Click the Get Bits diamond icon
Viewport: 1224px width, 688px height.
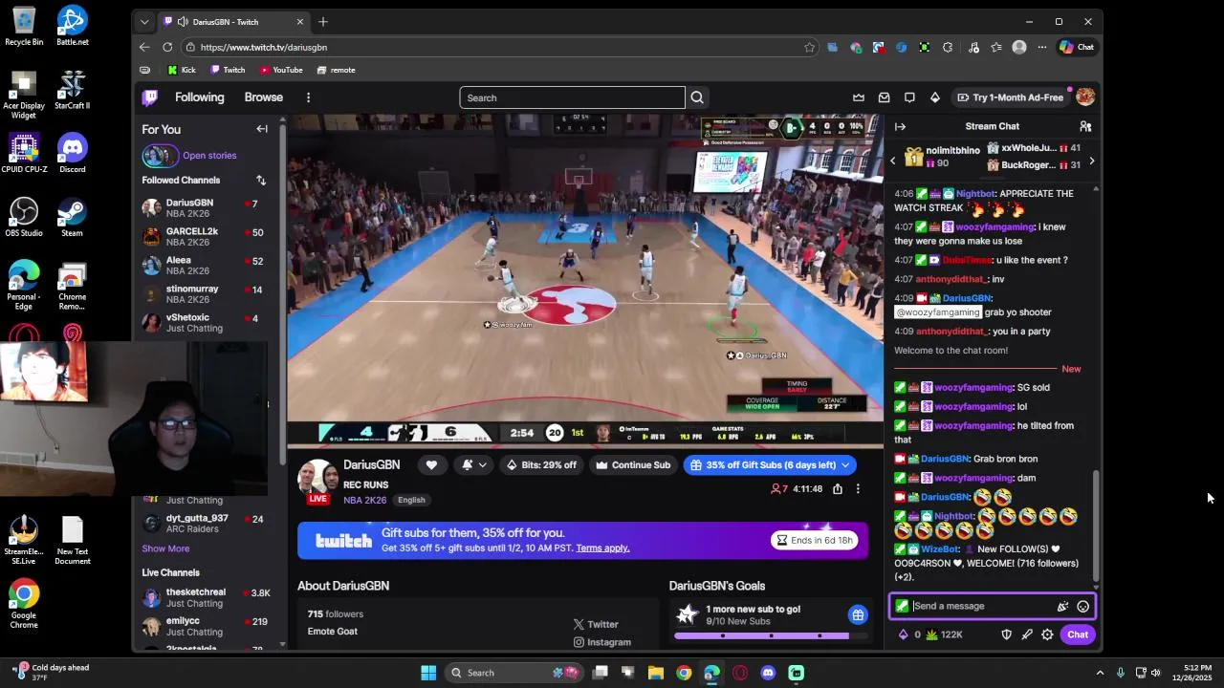point(935,97)
